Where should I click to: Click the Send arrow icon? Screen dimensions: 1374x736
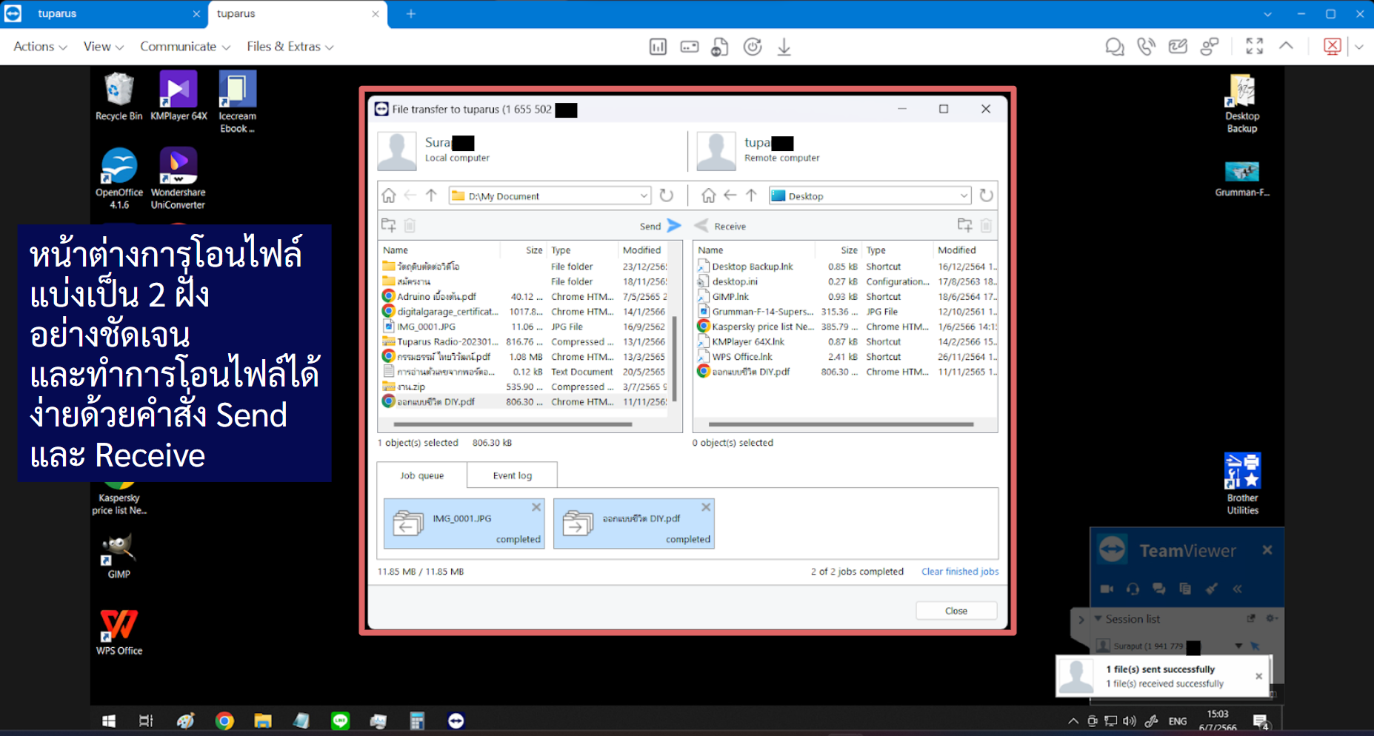pyautogui.click(x=673, y=226)
